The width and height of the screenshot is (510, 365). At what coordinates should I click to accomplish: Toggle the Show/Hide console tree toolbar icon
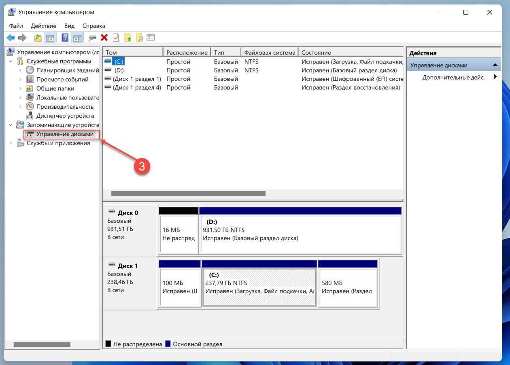[x=50, y=38]
